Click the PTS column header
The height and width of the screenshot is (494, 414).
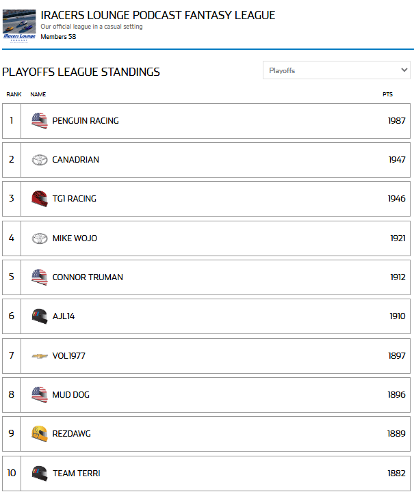click(x=387, y=94)
